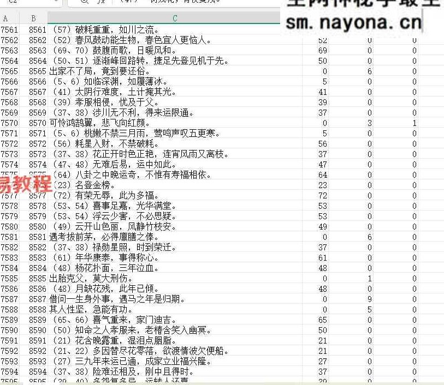Select cell '(49)云开山色丽，风静竹枝安。'
This screenshot has height=385, width=444.
pyautogui.click(x=175, y=227)
